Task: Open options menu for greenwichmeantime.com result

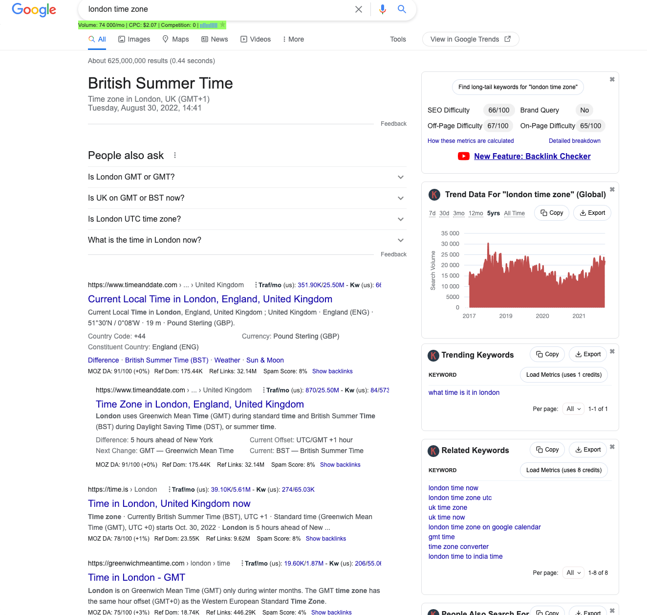Action: tap(242, 563)
